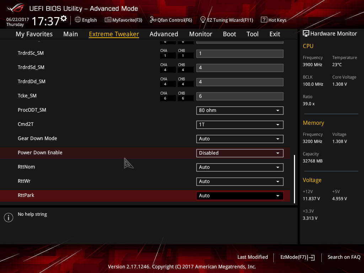Select the TrdrdSc_SM label
Viewport: 364px width, 273px height.
pyautogui.click(x=31, y=53)
